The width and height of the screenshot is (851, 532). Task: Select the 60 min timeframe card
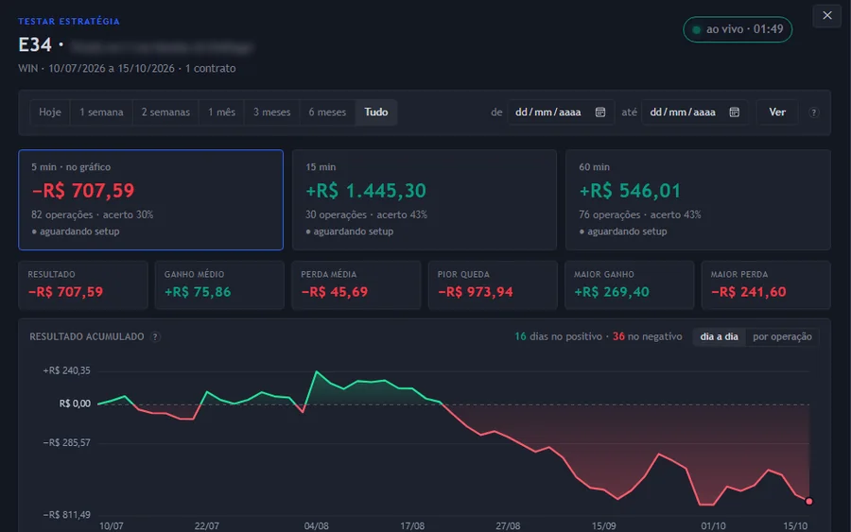click(x=698, y=199)
